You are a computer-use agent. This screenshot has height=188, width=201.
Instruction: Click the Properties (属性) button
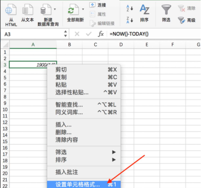98,14
